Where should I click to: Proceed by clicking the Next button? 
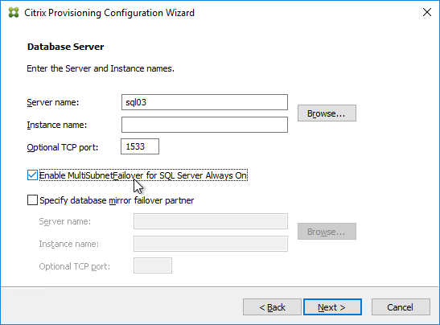click(332, 307)
